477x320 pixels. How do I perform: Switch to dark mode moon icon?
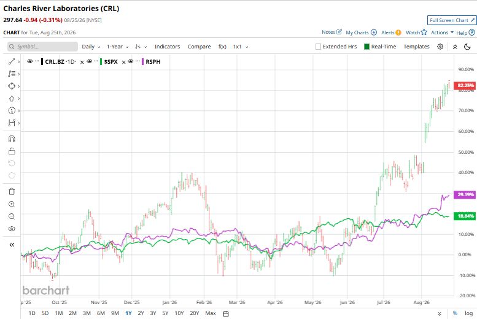pyautogui.click(x=467, y=47)
